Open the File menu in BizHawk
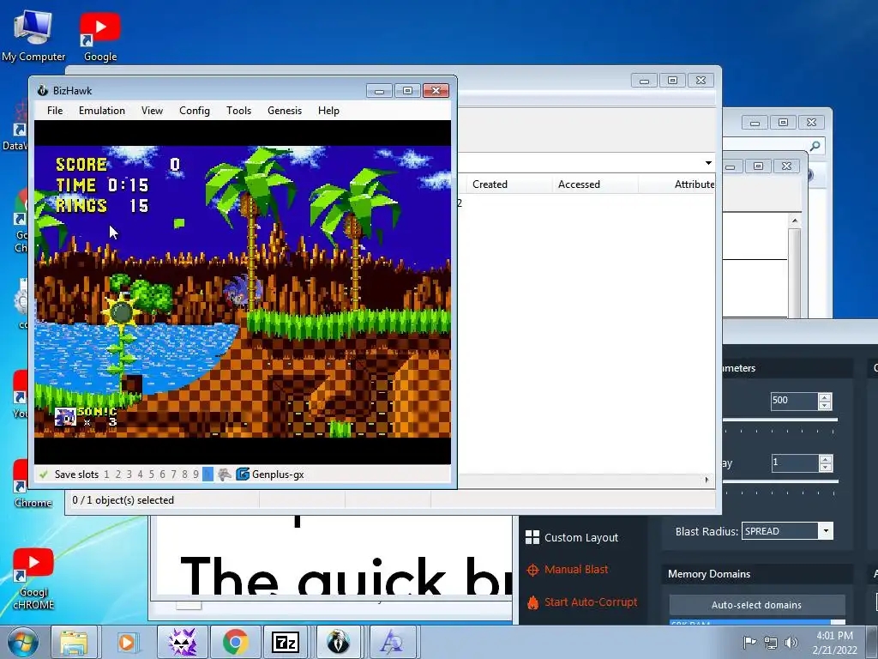Image resolution: width=878 pixels, height=659 pixels. 55,111
